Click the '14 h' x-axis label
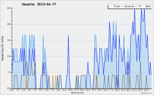Viewport: 154px width, 95px height. tap(94, 90)
